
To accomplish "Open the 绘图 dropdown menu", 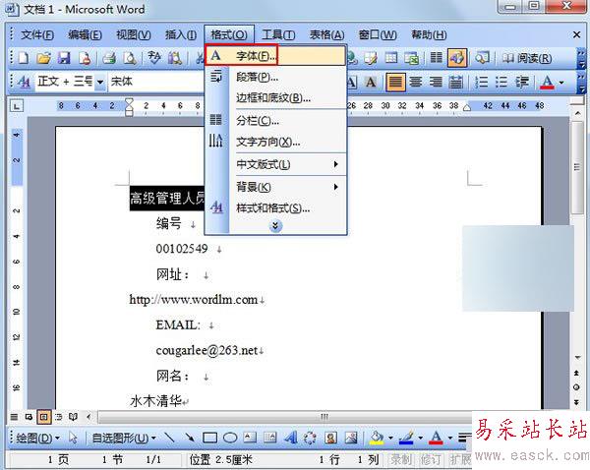I will tap(37, 438).
